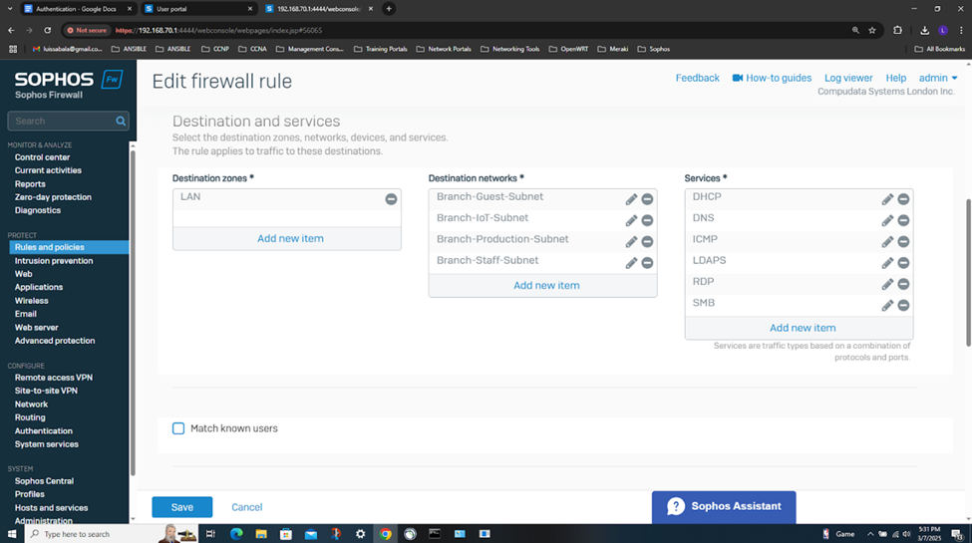Edit the Branch-Staff-Subnet network
972x543 pixels.
pos(631,263)
